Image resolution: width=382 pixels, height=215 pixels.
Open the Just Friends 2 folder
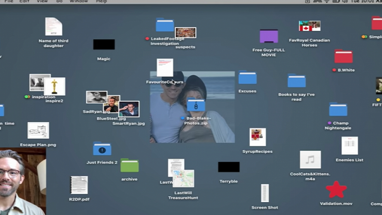[x=102, y=149]
